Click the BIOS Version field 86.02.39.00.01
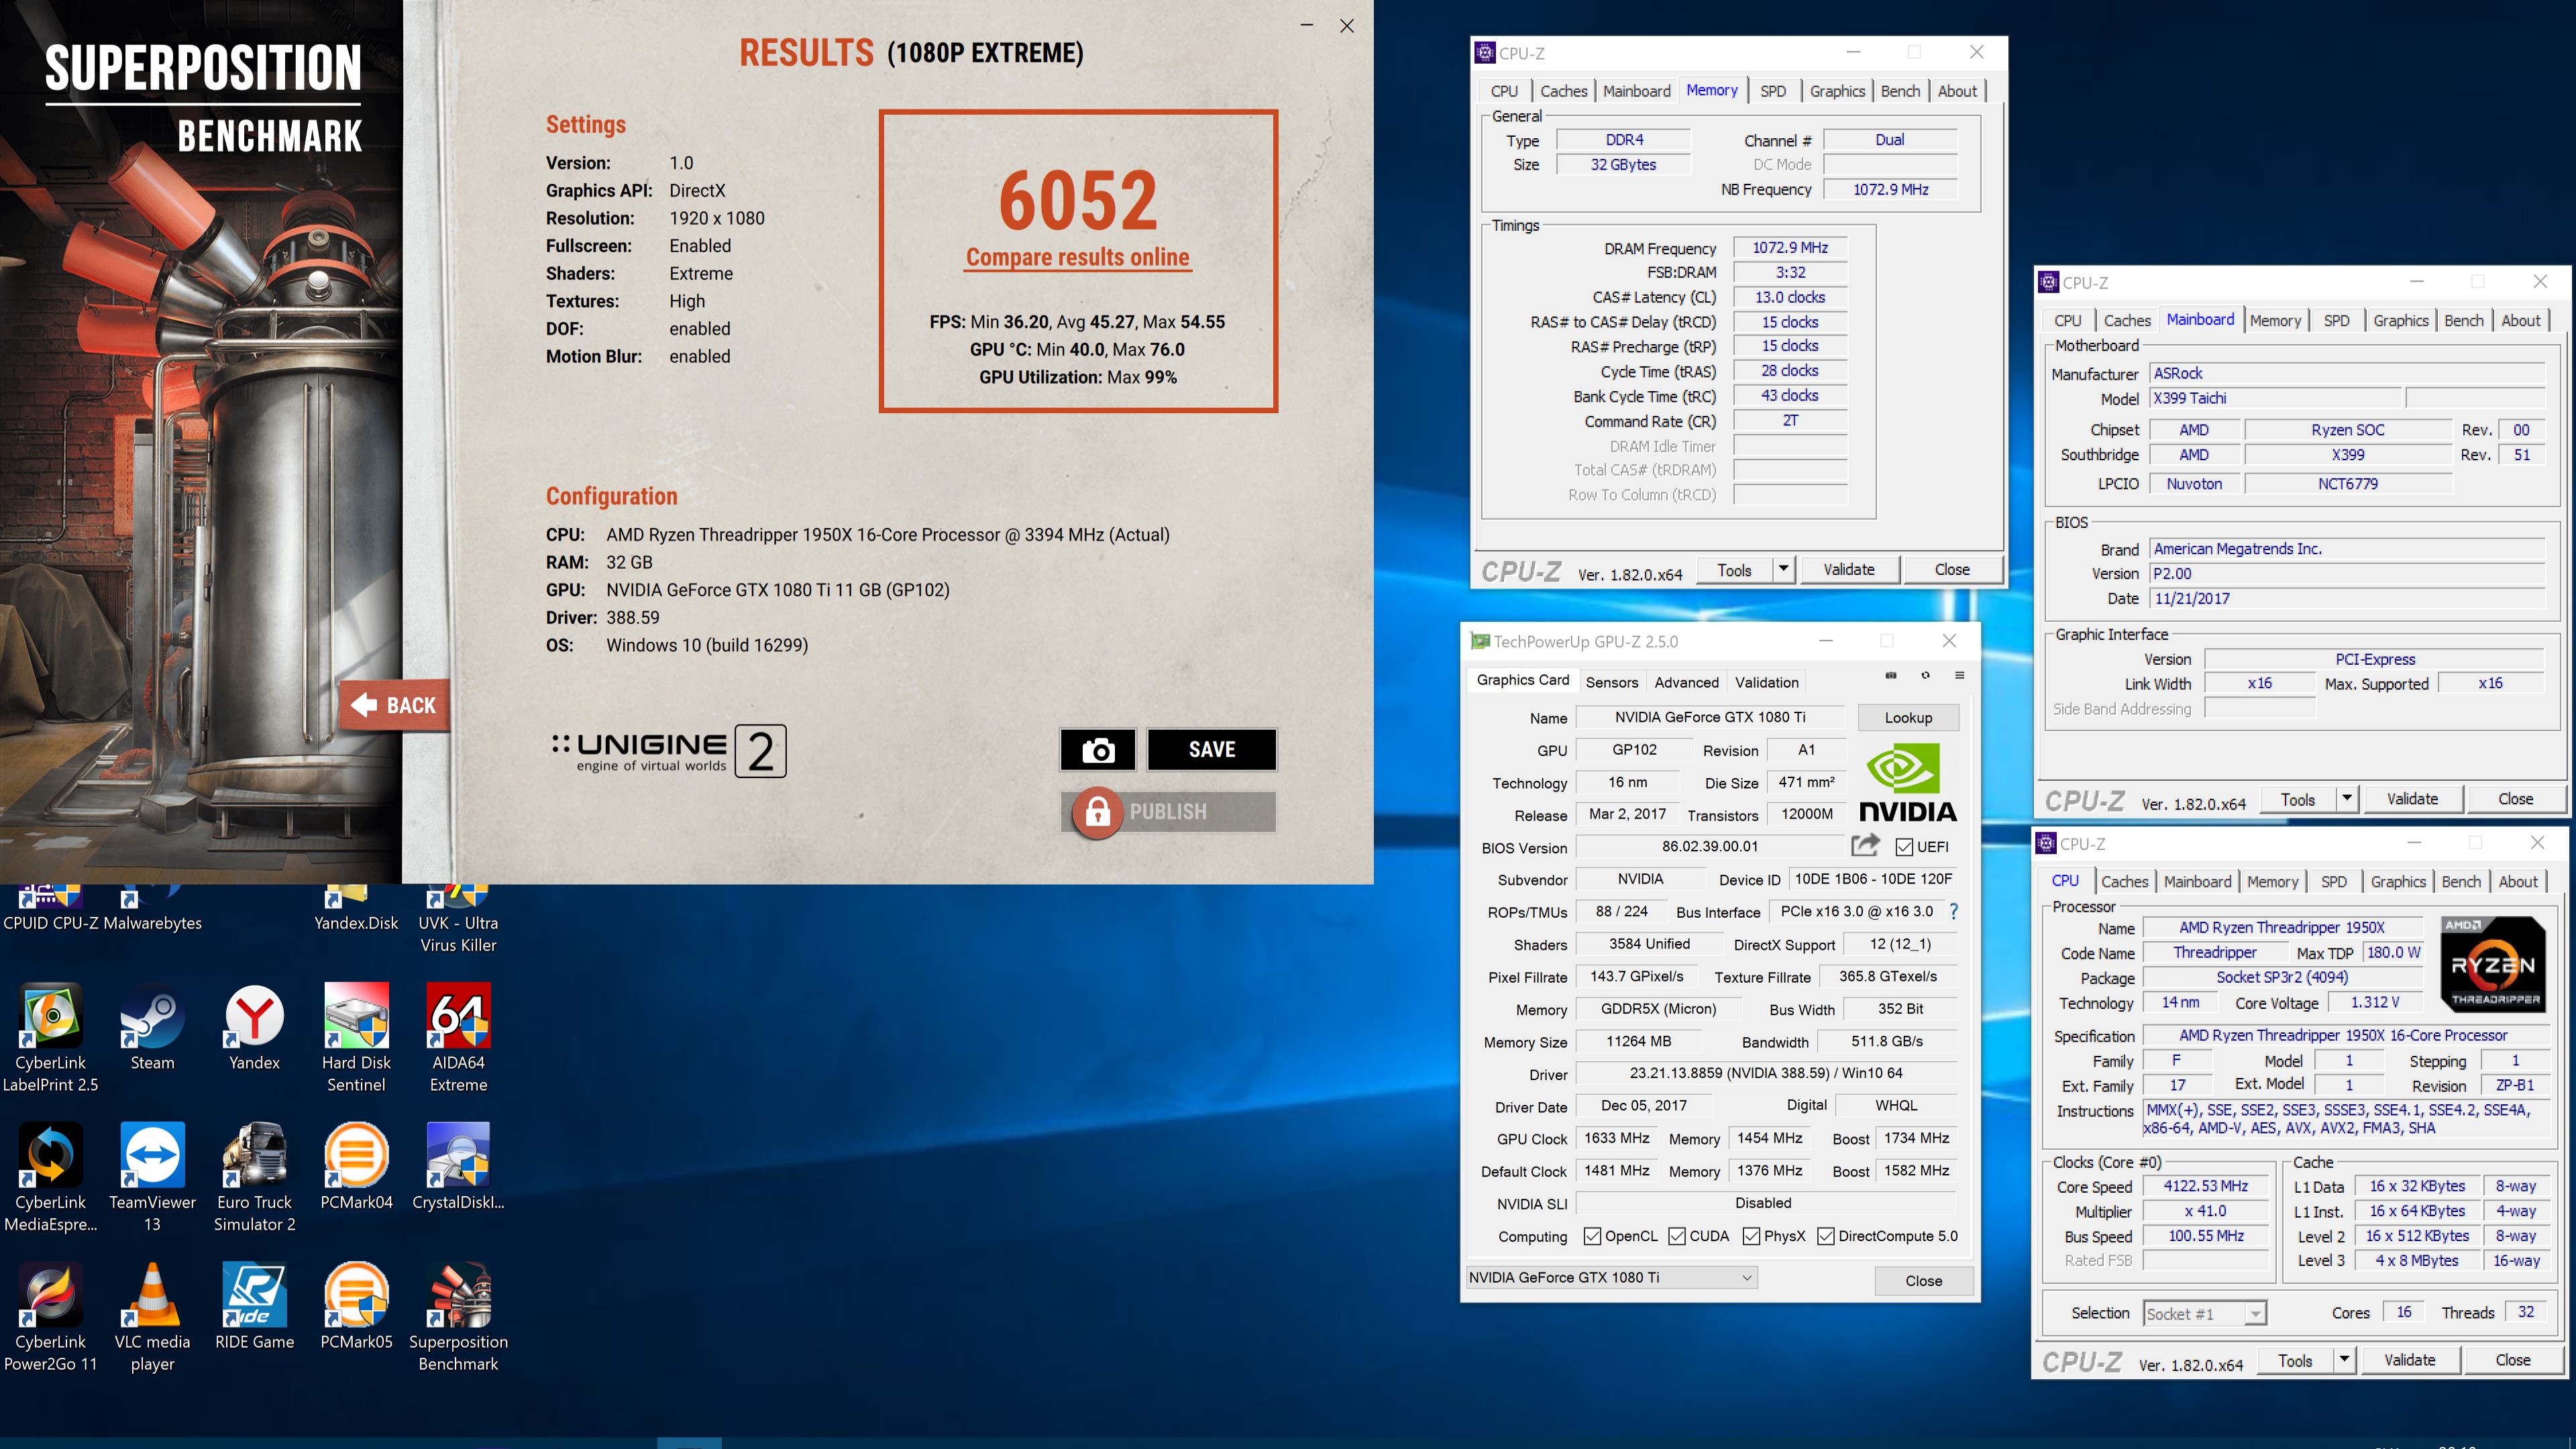This screenshot has height=1449, width=2576. [1710, 847]
